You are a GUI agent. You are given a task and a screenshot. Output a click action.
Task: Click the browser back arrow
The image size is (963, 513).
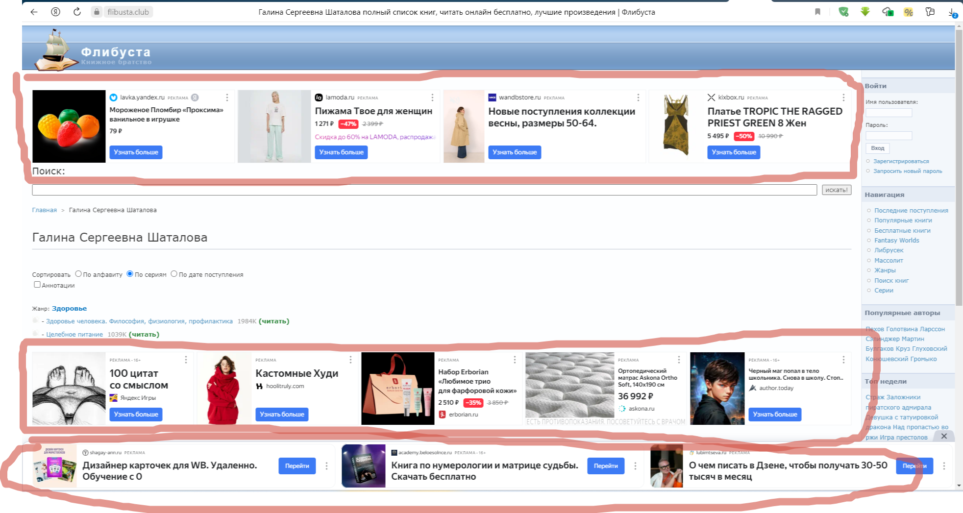tap(34, 12)
